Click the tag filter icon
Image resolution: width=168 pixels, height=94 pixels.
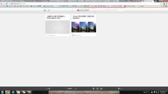click(x=119, y=89)
